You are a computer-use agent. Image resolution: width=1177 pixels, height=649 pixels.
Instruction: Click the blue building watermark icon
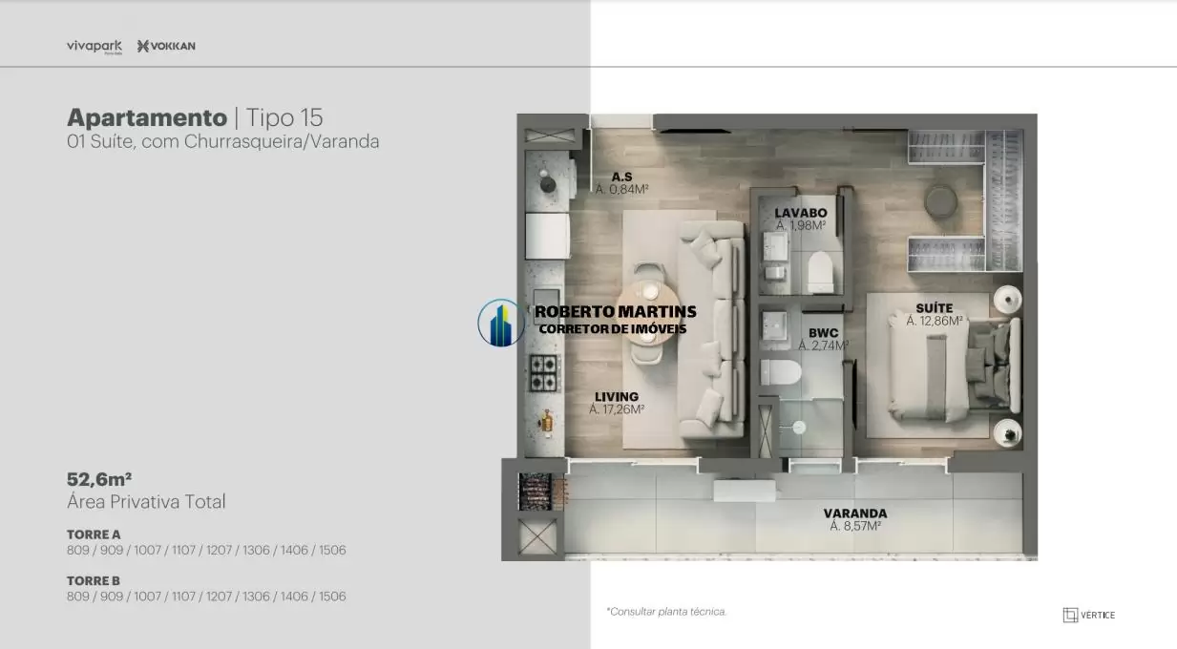click(x=501, y=323)
